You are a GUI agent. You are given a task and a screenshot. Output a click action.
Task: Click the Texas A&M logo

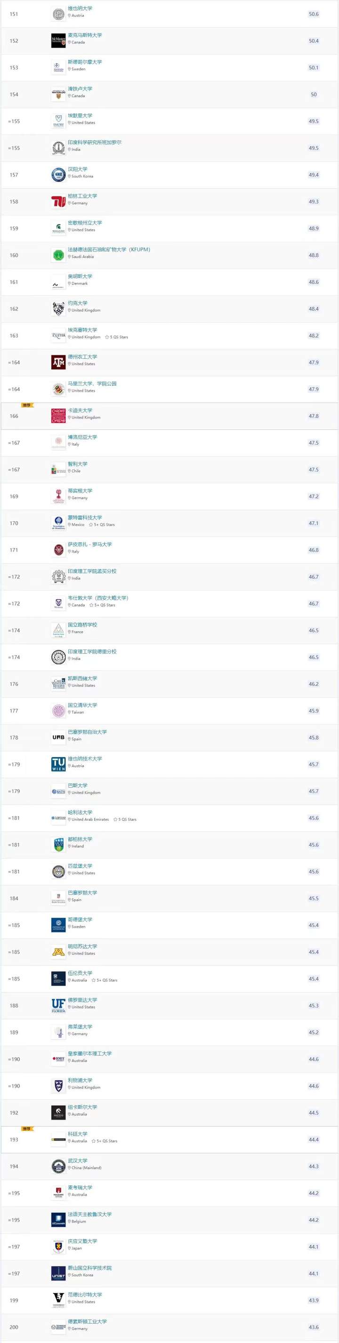[x=58, y=363]
